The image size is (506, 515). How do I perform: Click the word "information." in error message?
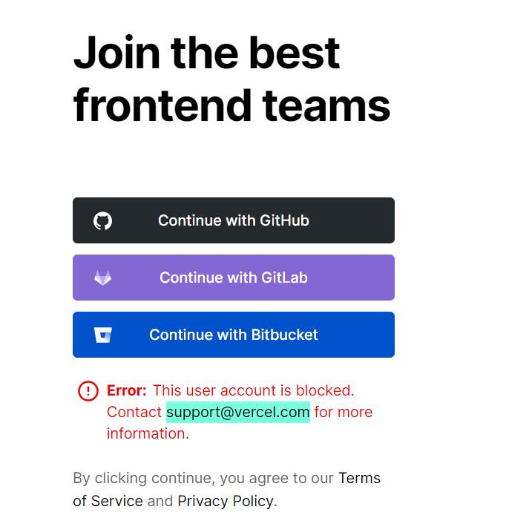pyautogui.click(x=148, y=433)
